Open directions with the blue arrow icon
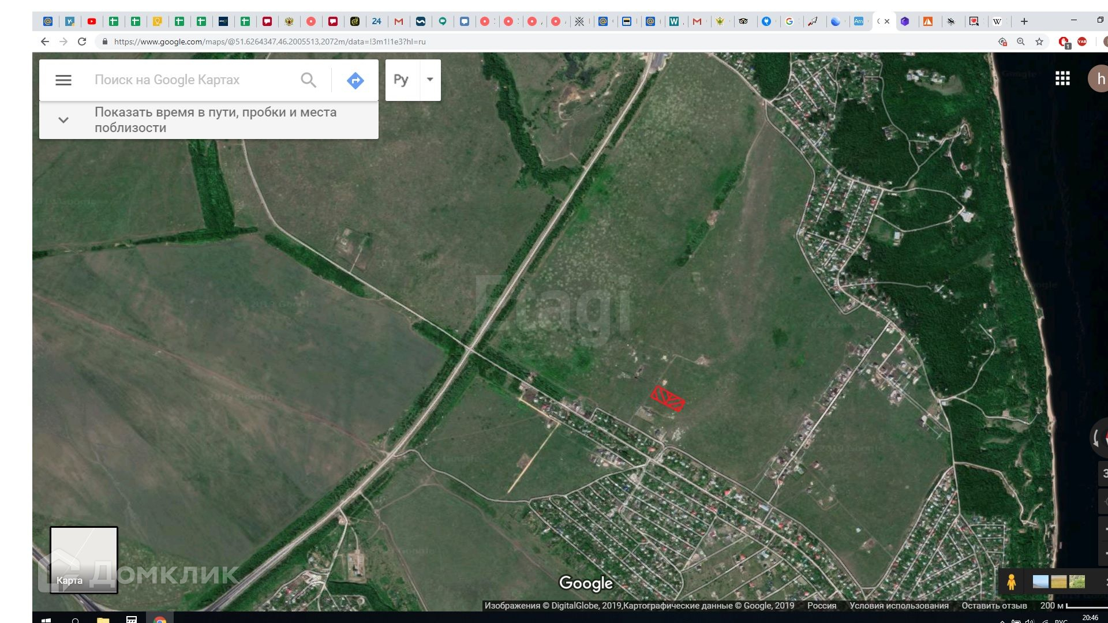This screenshot has width=1108, height=623. [x=355, y=80]
